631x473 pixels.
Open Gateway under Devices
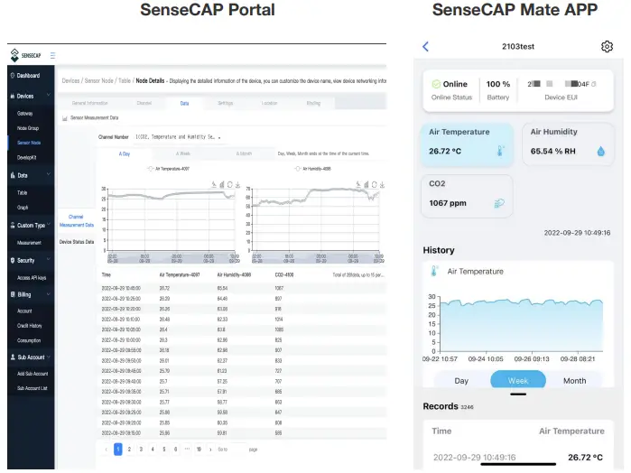25,114
